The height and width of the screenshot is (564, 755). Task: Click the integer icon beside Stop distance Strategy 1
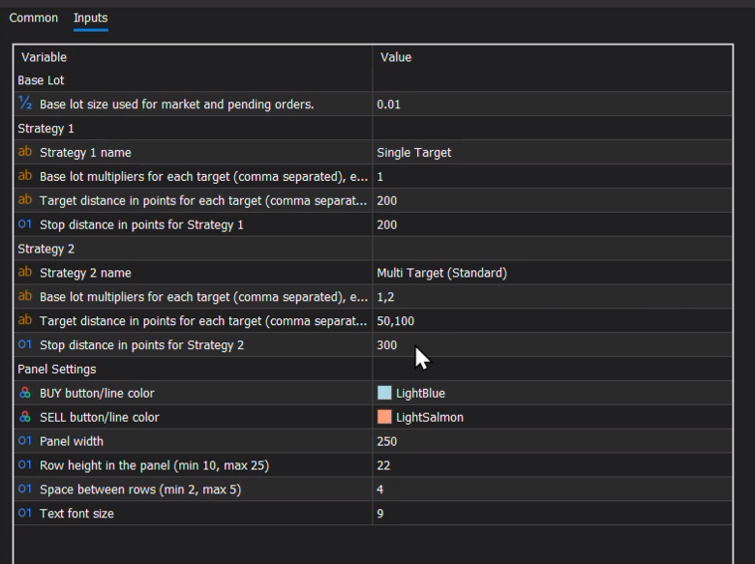pyautogui.click(x=25, y=224)
